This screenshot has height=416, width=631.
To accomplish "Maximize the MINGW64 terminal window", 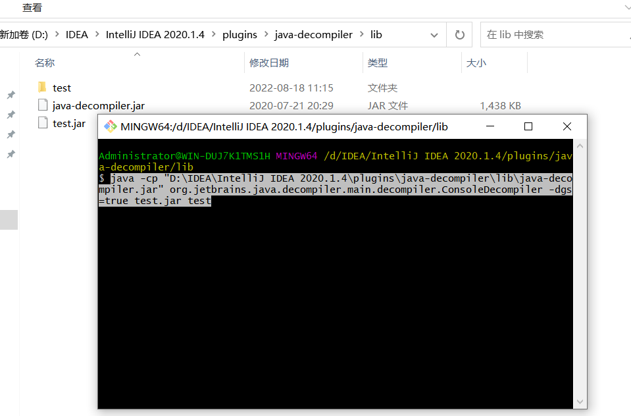I will [528, 126].
